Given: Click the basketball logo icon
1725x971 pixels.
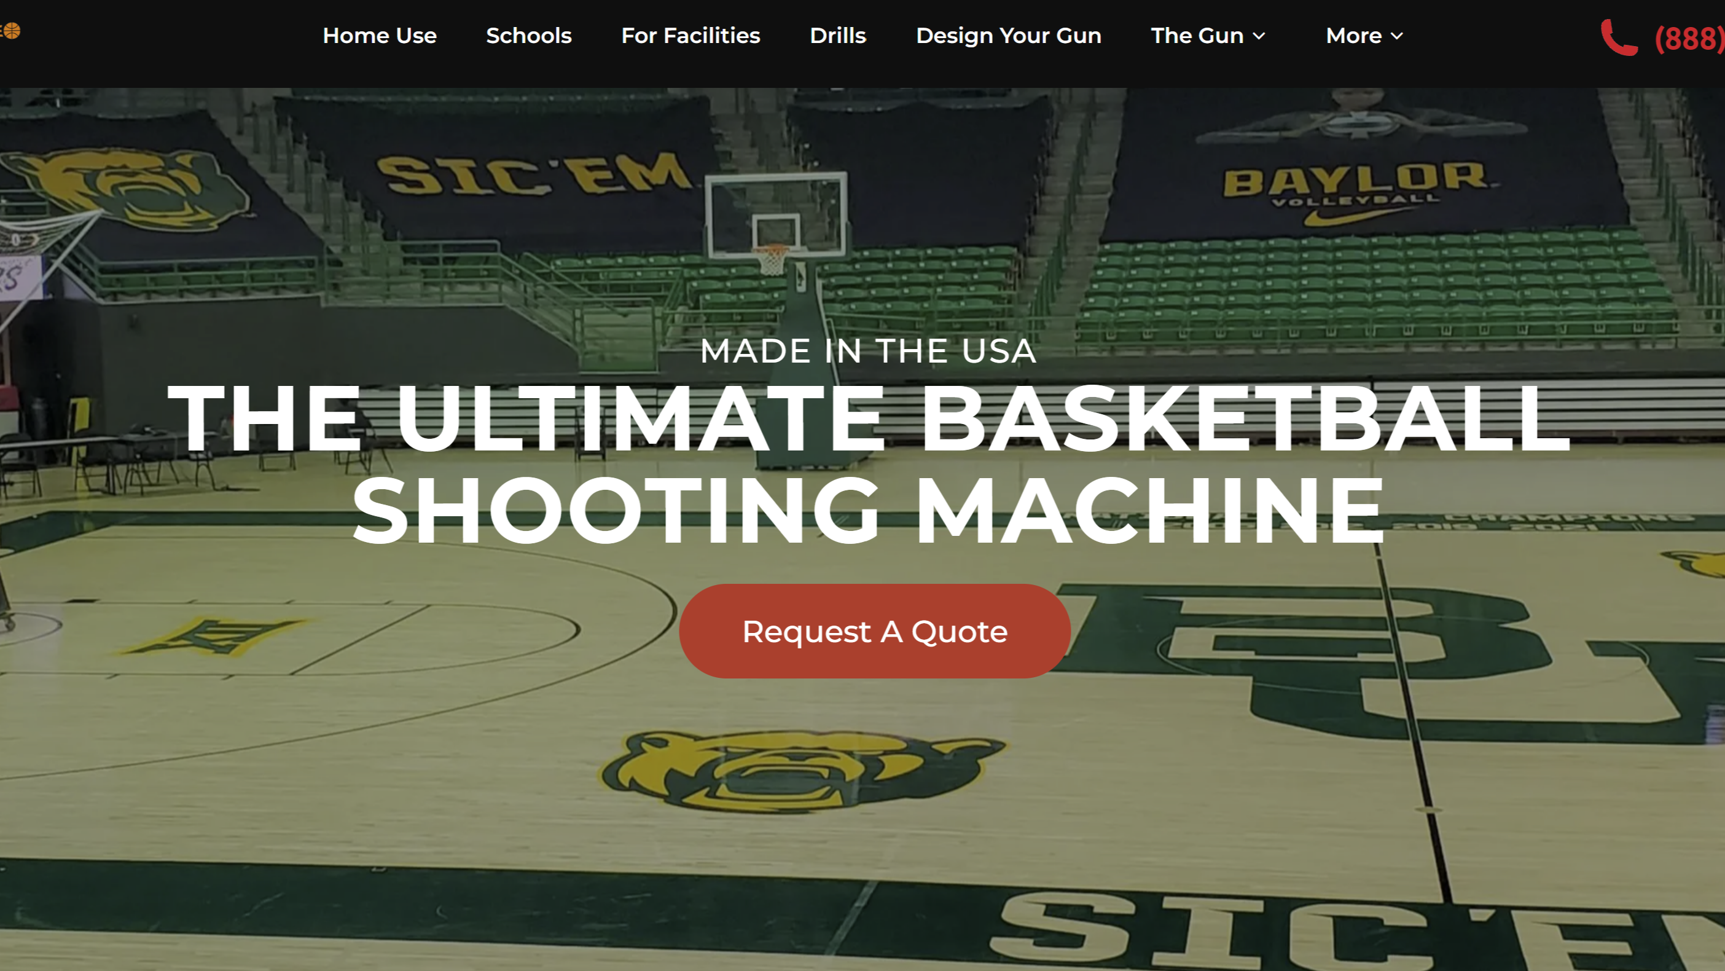Looking at the screenshot, I should click(x=10, y=31).
